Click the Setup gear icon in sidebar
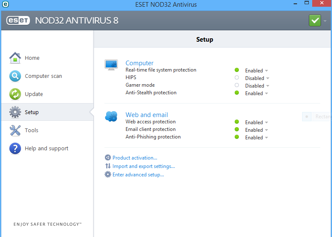The width and height of the screenshot is (332, 237). click(15, 112)
